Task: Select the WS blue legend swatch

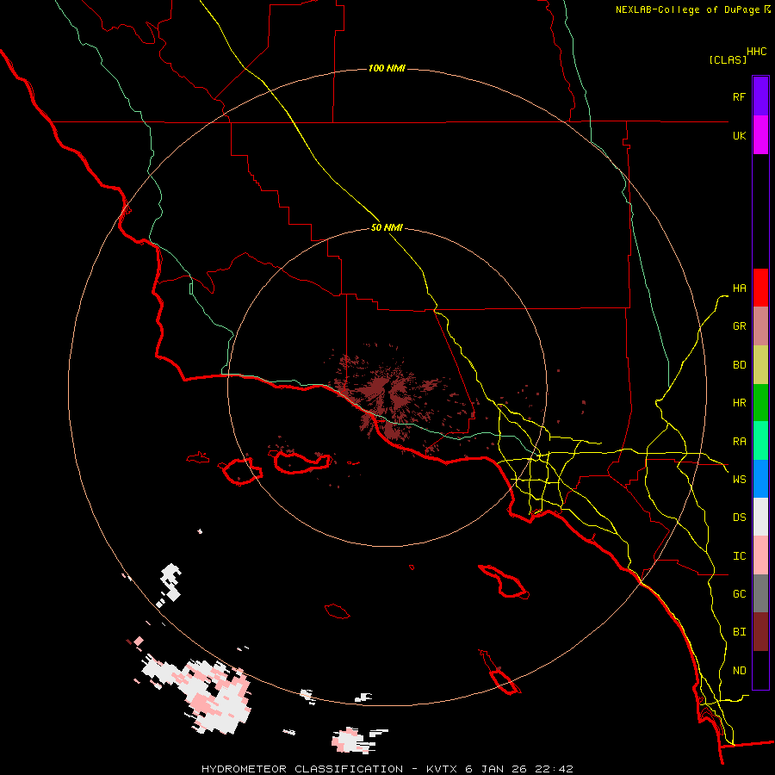Action: pos(760,479)
